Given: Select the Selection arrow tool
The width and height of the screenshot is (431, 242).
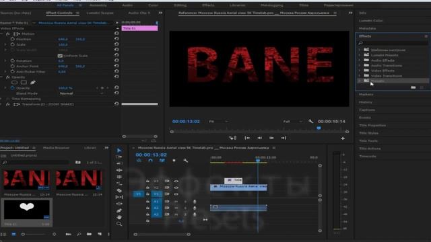Looking at the screenshot, I should tap(119, 151).
